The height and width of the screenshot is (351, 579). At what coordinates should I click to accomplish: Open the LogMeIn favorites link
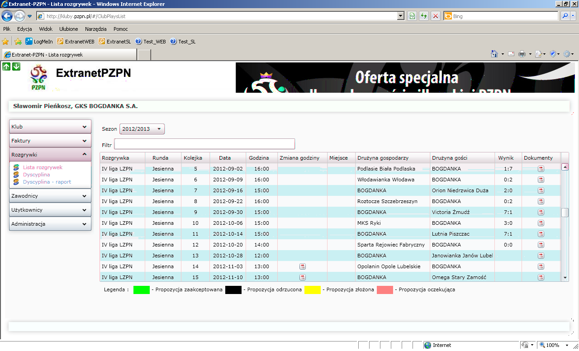coord(39,41)
